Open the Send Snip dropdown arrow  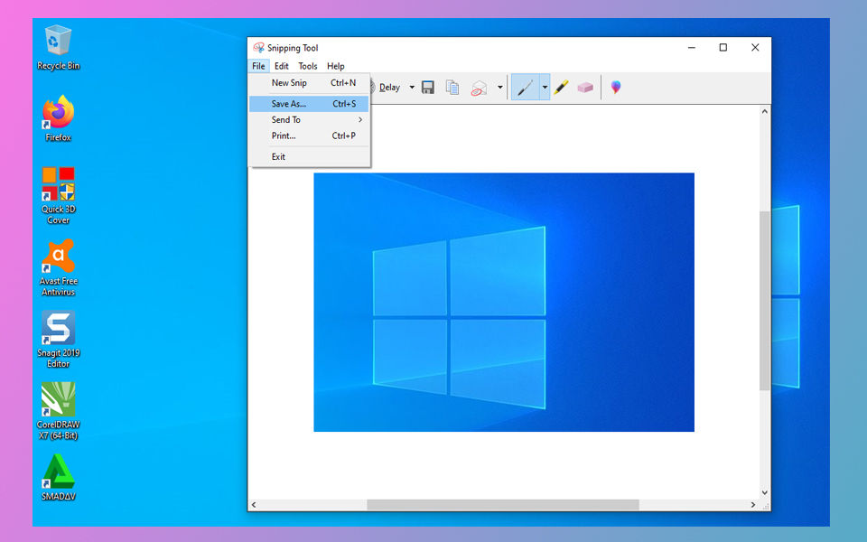[499, 87]
